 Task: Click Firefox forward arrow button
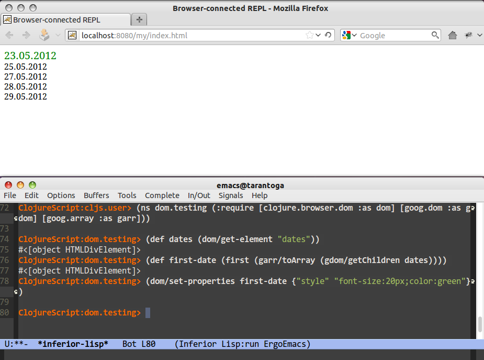click(x=26, y=35)
